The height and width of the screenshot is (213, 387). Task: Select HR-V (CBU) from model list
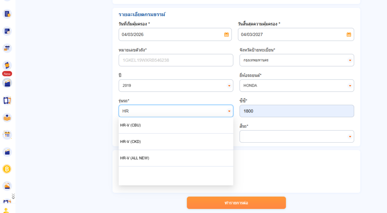(x=176, y=125)
